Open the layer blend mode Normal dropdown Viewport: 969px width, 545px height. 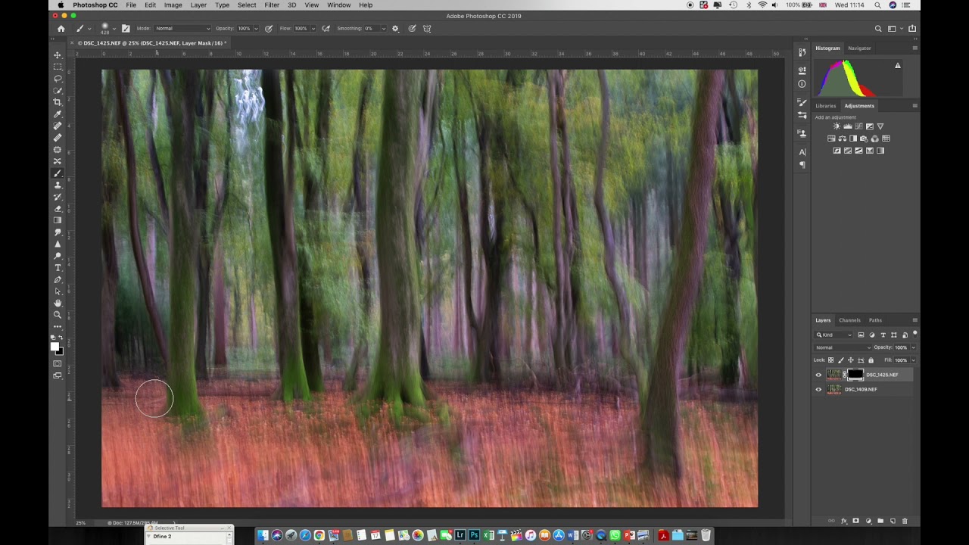[843, 347]
